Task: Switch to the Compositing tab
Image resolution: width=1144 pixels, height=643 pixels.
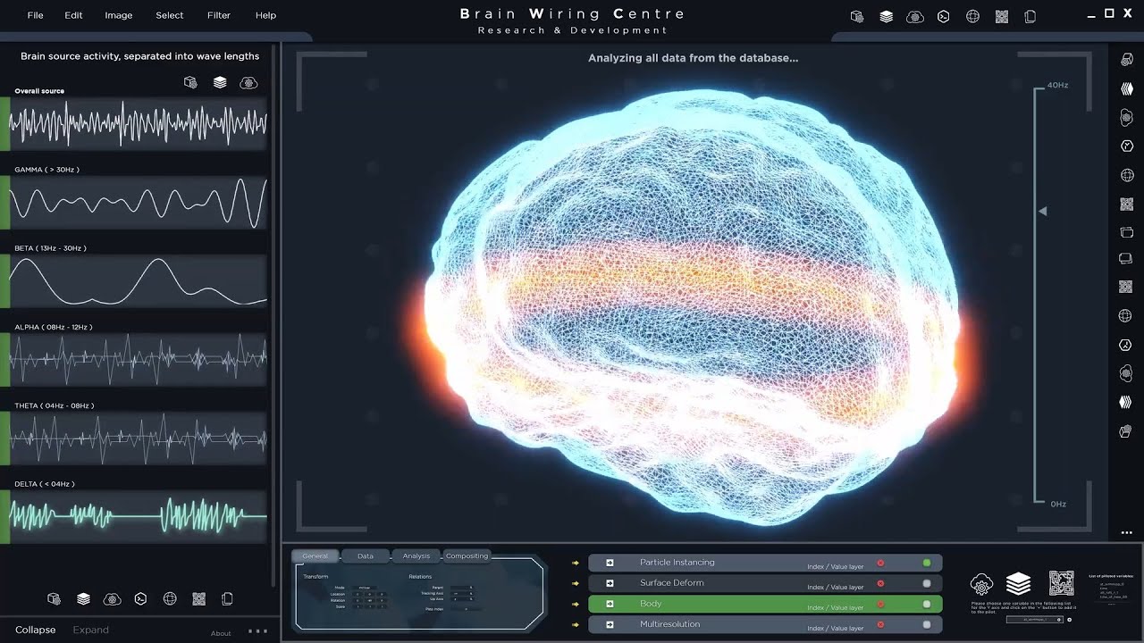Action: [x=467, y=555]
